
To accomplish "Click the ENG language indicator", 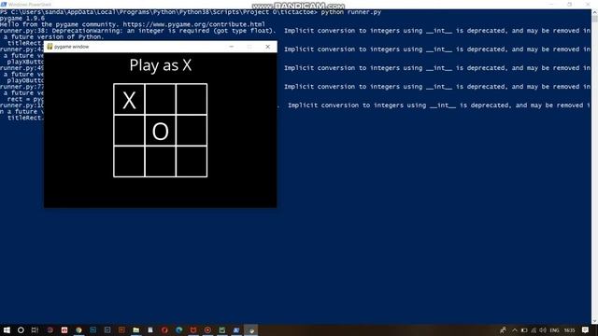I will point(554,330).
